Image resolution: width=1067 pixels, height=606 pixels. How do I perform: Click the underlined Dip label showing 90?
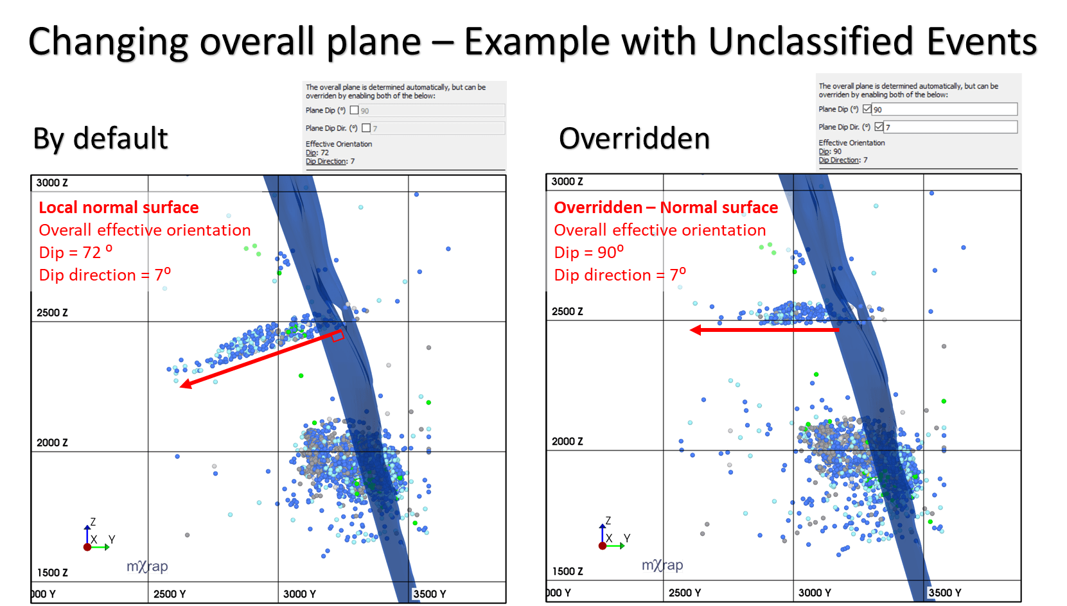pyautogui.click(x=824, y=151)
